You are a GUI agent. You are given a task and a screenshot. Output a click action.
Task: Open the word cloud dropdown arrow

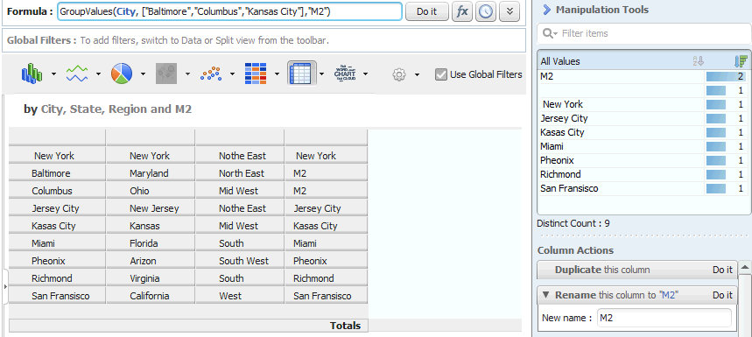(365, 74)
